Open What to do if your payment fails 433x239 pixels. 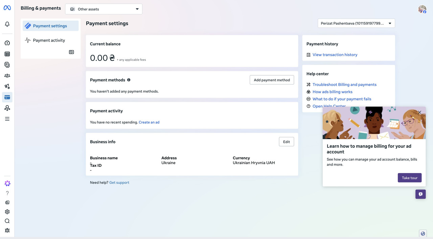click(x=342, y=99)
